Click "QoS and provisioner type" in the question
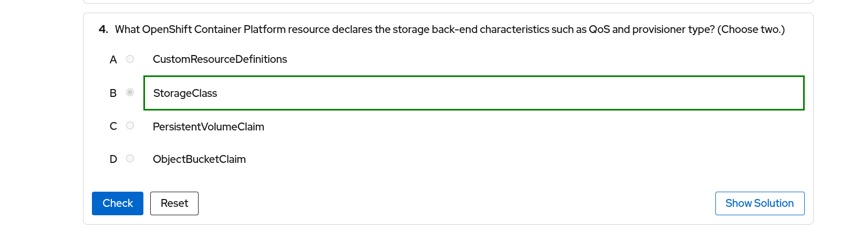The width and height of the screenshot is (863, 232). (651, 29)
